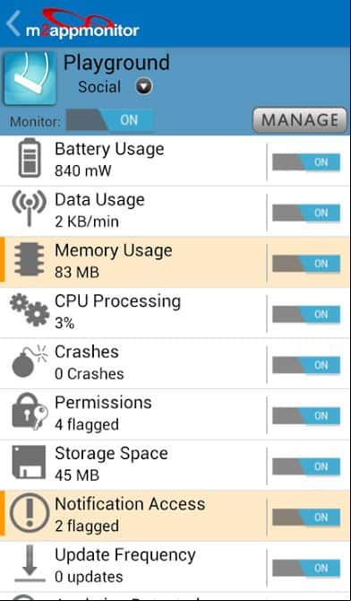This screenshot has width=351, height=601.
Task: Tap the Update Frequency download arrow icon
Action: [30, 564]
